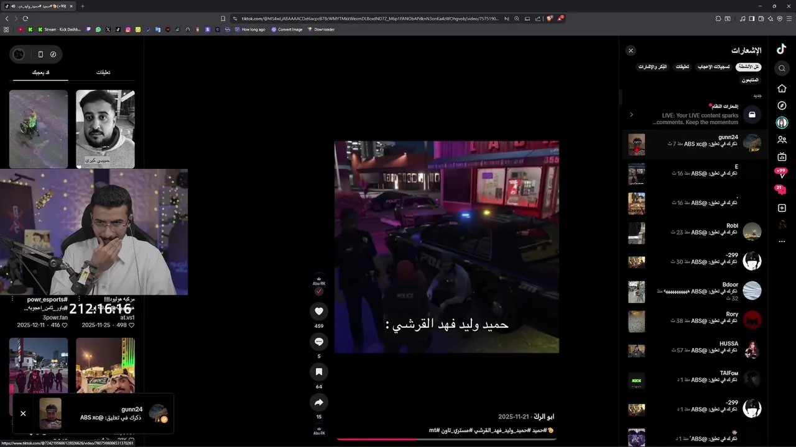
Task: Open Robl mention notification
Action: 695,232
